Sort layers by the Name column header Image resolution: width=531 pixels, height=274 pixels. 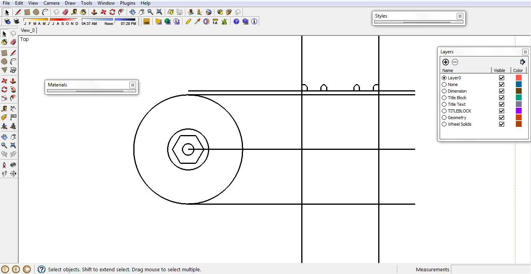(x=466, y=70)
